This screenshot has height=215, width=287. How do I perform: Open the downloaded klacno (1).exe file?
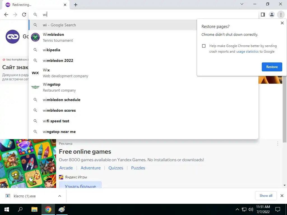click(x=25, y=196)
